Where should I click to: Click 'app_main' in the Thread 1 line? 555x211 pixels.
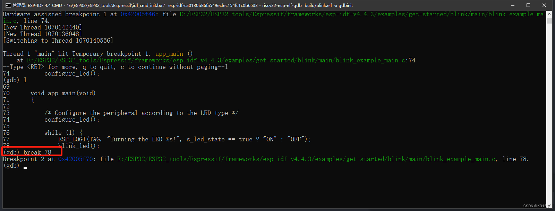(x=169, y=54)
